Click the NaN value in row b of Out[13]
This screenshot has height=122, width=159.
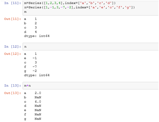38,97
